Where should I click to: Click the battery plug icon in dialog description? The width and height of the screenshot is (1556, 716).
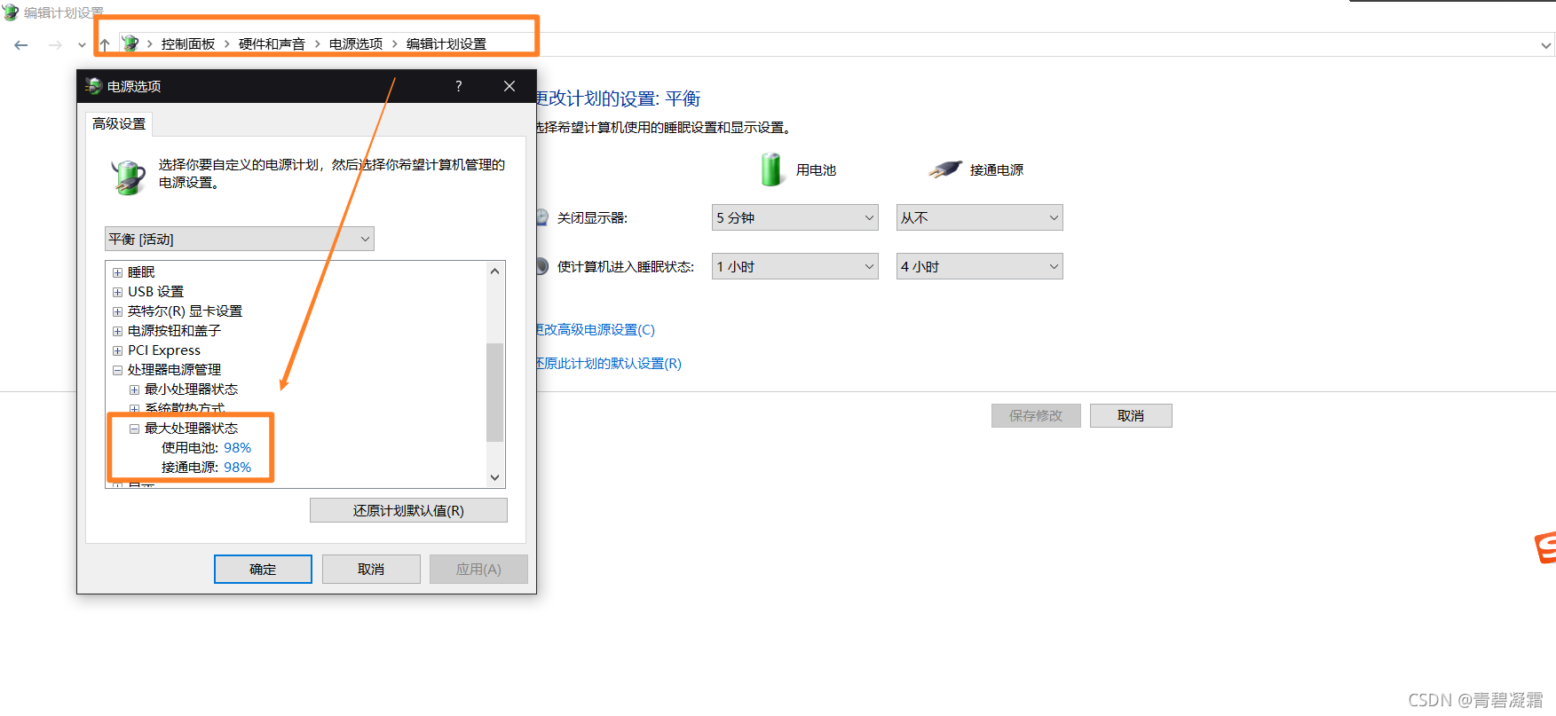(129, 176)
